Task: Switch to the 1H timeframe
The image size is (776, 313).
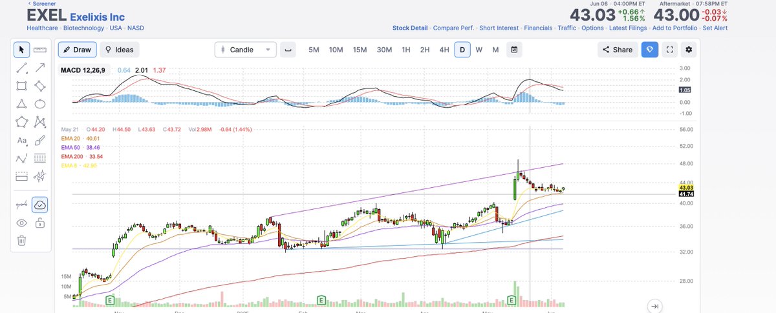Action: [406, 50]
